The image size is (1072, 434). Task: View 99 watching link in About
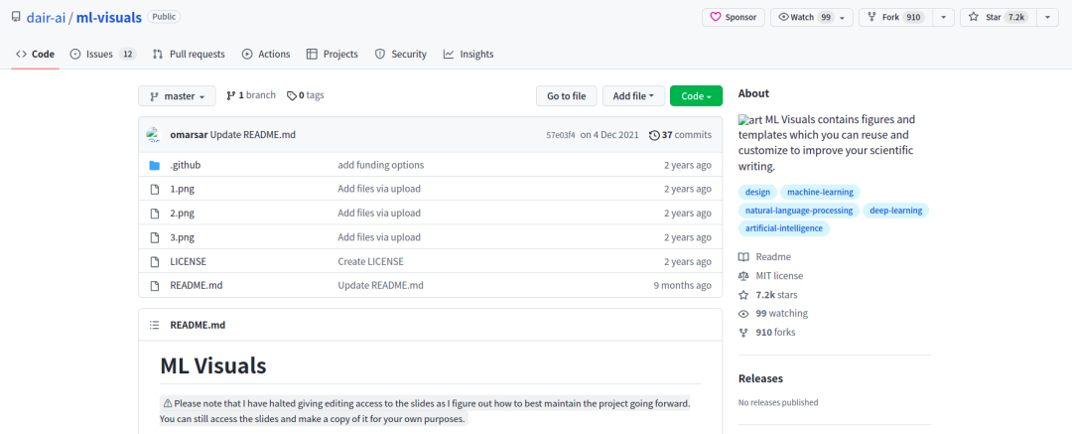tap(773, 314)
